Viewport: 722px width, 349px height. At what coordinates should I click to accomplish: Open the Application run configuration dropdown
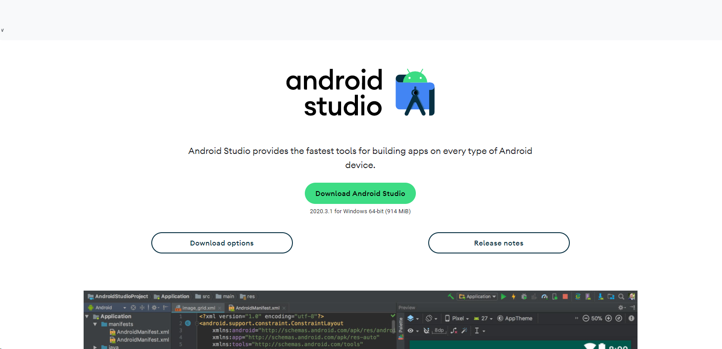pos(477,296)
